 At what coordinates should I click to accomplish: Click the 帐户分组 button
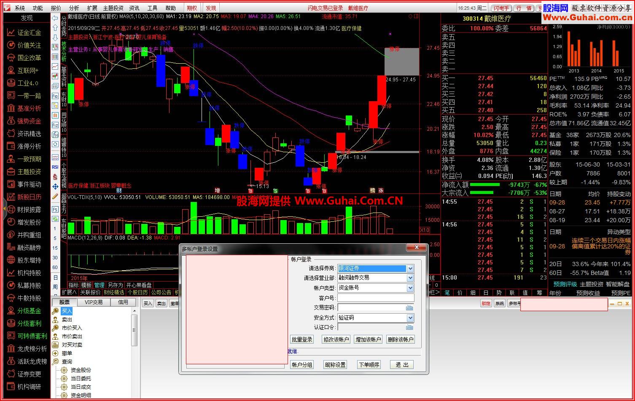tap(302, 365)
